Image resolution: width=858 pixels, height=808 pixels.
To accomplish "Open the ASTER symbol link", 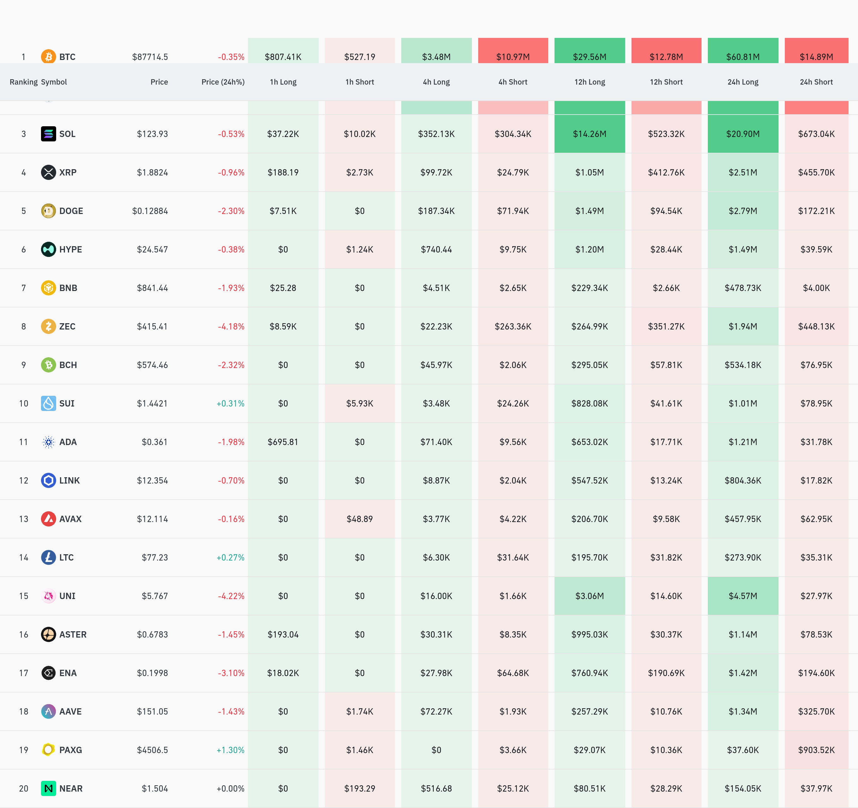I will pyautogui.click(x=73, y=634).
